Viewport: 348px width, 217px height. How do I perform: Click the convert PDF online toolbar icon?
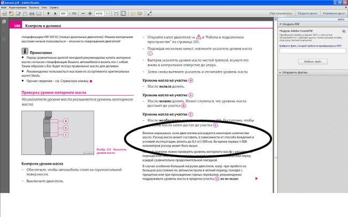[x=11, y=13]
